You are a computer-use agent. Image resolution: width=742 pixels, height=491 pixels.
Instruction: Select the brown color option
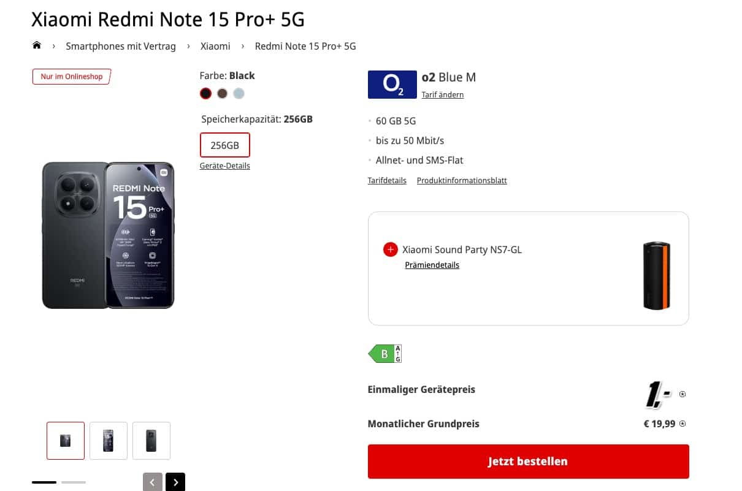click(222, 93)
